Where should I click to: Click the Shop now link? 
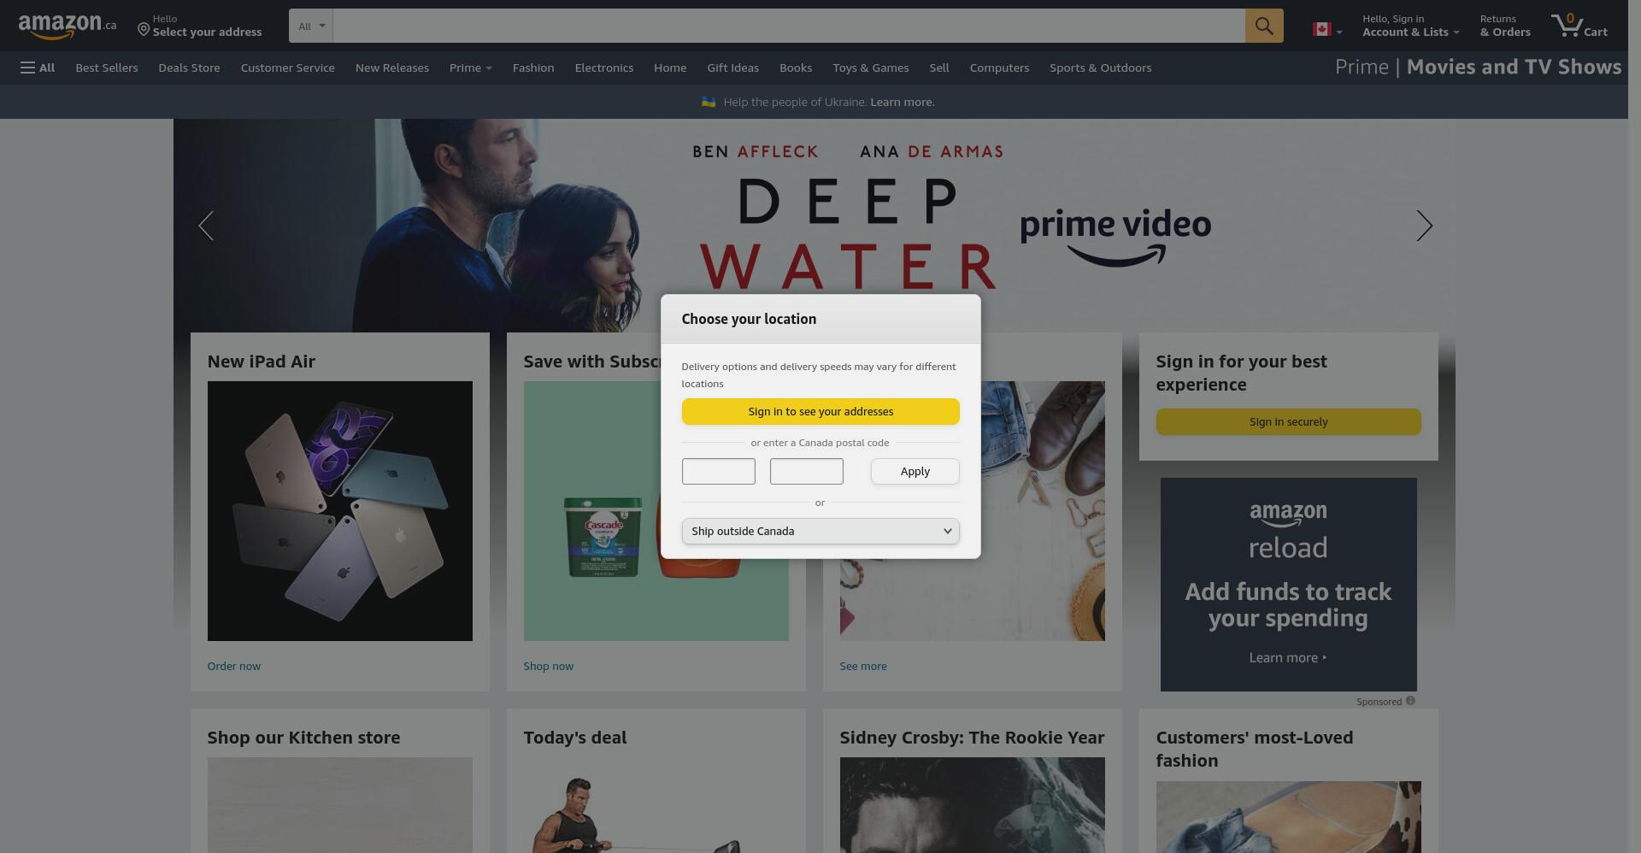(549, 666)
